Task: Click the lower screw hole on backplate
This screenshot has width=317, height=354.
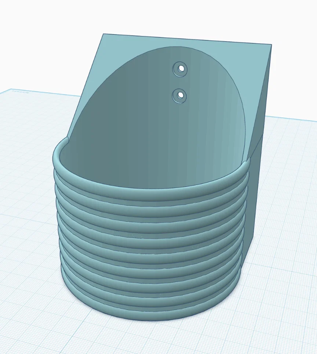Action: coord(180,95)
